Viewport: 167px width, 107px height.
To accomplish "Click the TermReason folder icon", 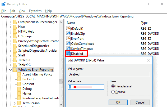I will pyautogui.click(x=19, y=103).
